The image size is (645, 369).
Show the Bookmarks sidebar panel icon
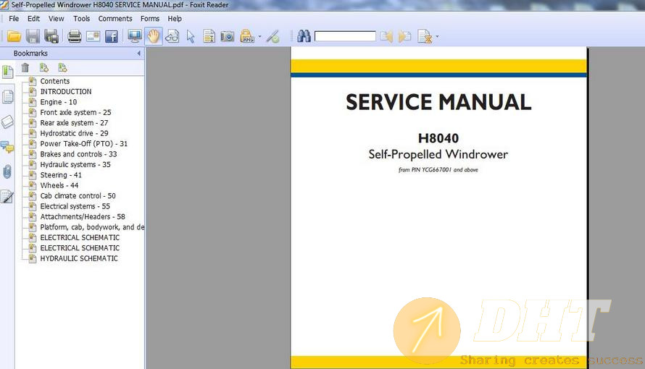[x=8, y=72]
